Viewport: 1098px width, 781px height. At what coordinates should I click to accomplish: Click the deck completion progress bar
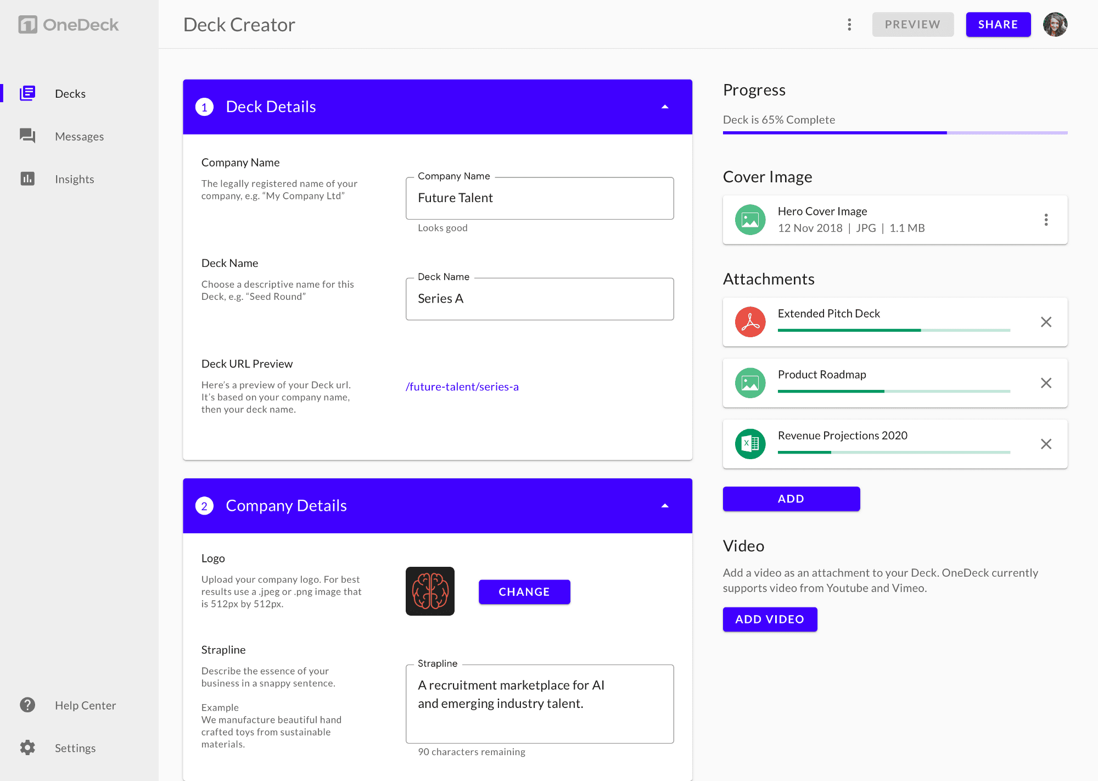coord(895,132)
